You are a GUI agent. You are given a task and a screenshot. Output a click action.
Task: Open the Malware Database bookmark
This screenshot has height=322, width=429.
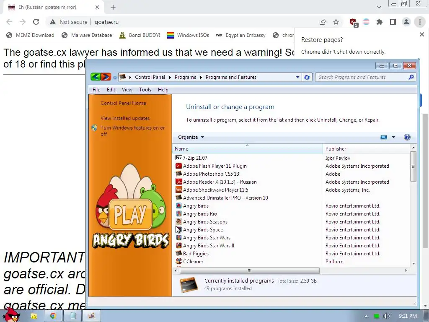tap(87, 35)
